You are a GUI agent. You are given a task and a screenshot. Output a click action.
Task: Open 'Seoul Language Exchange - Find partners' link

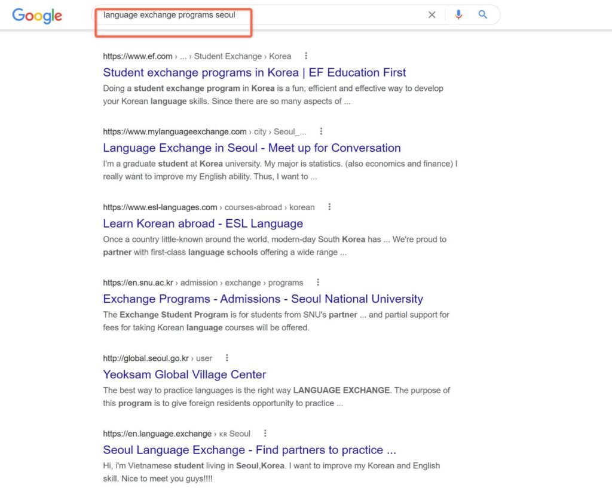[249, 450]
